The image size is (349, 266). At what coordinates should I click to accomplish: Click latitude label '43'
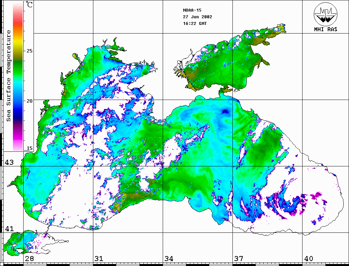tap(9, 162)
